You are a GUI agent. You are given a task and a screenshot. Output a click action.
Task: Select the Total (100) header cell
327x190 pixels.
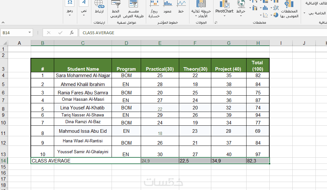tap(258, 65)
